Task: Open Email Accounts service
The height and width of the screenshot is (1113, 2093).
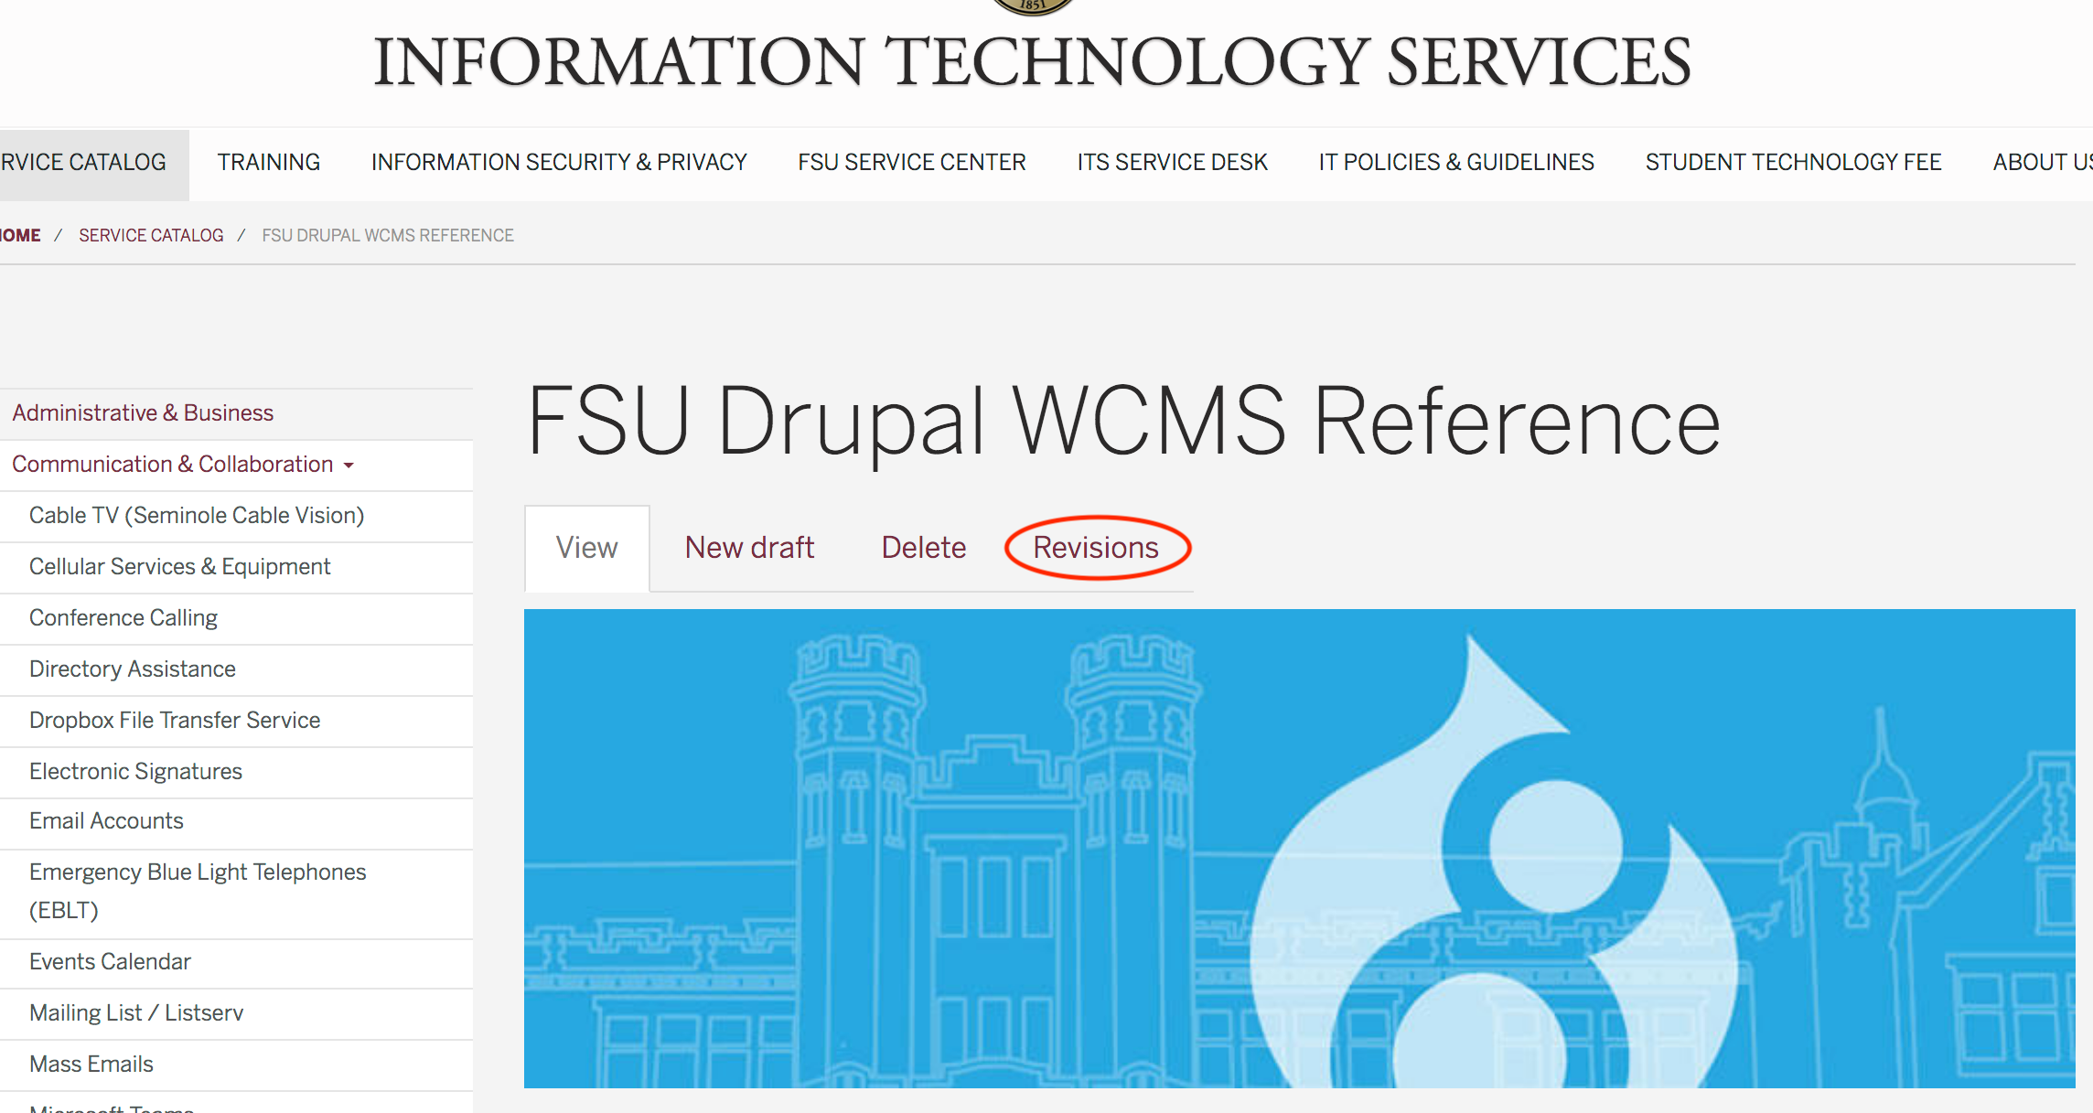Action: pos(106,821)
